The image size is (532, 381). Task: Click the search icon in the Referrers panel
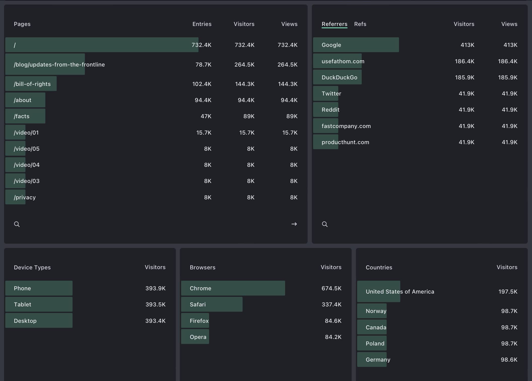(325, 224)
